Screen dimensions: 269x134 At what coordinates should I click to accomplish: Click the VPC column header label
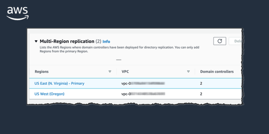click(x=125, y=72)
